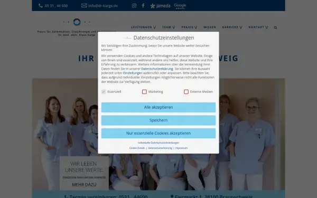Expand the Team menu
This screenshot has width=317, height=198.
point(169,27)
